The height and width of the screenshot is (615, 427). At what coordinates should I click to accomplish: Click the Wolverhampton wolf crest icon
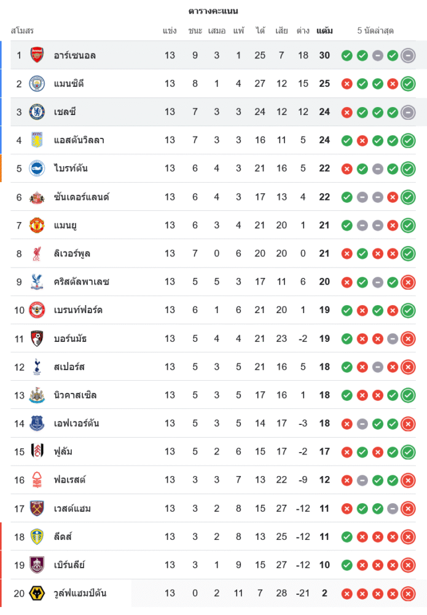click(37, 593)
